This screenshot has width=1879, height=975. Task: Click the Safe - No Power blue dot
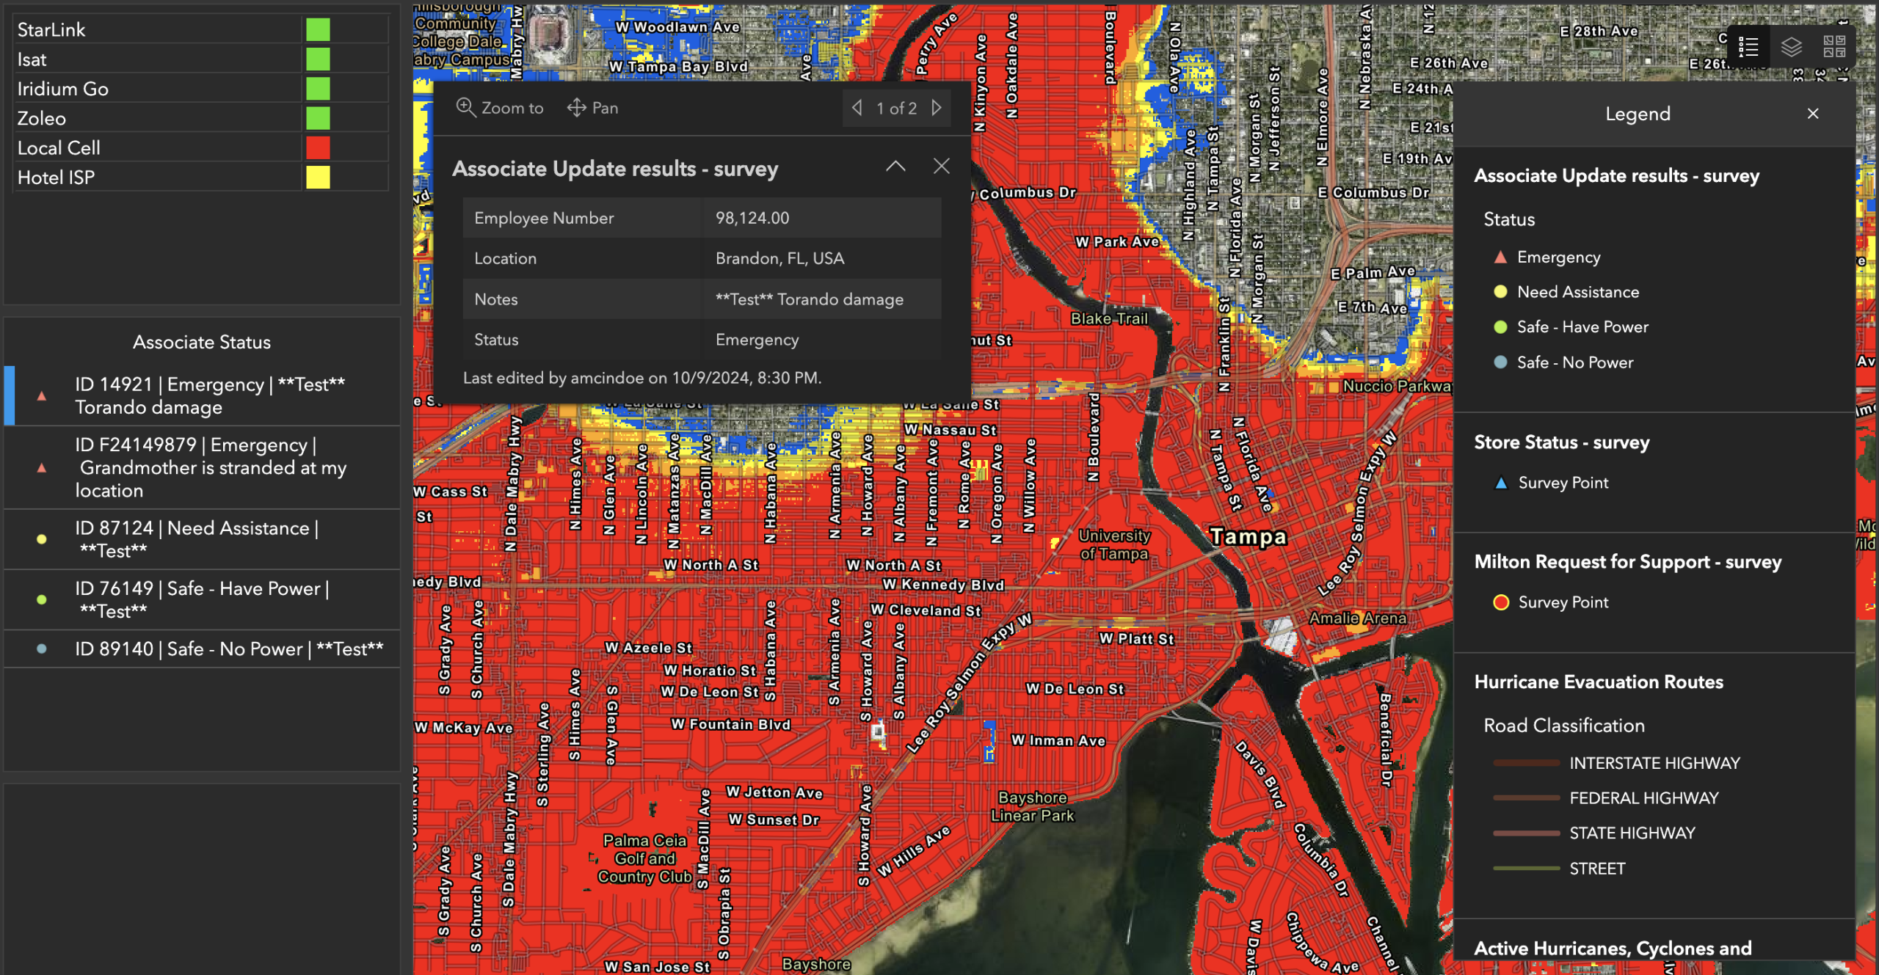pyautogui.click(x=1500, y=362)
